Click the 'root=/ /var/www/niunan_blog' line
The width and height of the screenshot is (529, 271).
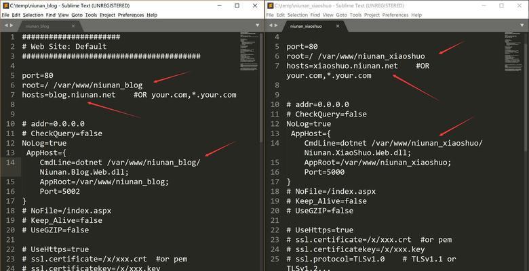tap(82, 85)
